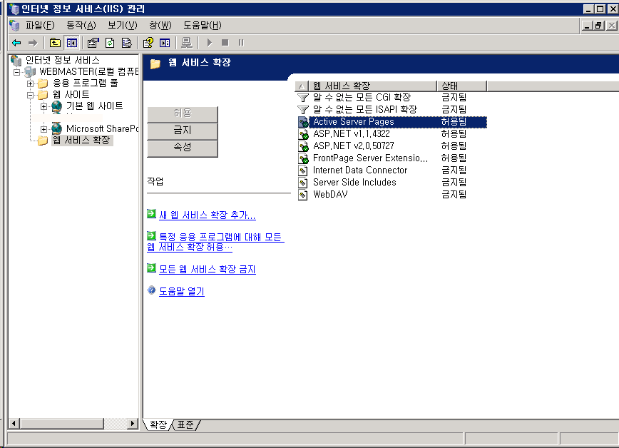The width and height of the screenshot is (619, 448).
Task: Open Properties via the toolbar icon
Action: (93, 43)
